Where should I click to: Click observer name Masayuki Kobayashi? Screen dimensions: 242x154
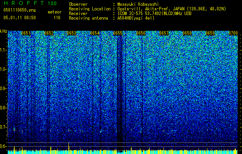[x=138, y=4]
